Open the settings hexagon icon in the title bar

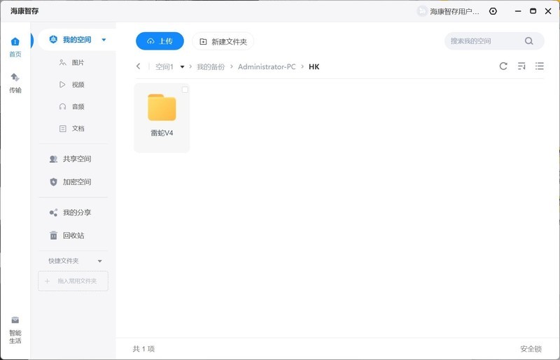[x=493, y=11]
